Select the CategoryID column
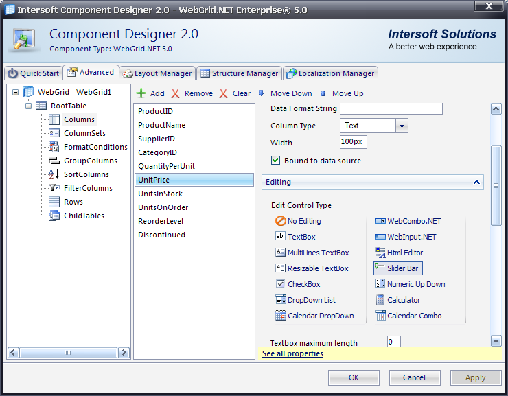Screen dimensions: 508x396 pyautogui.click(x=194, y=152)
